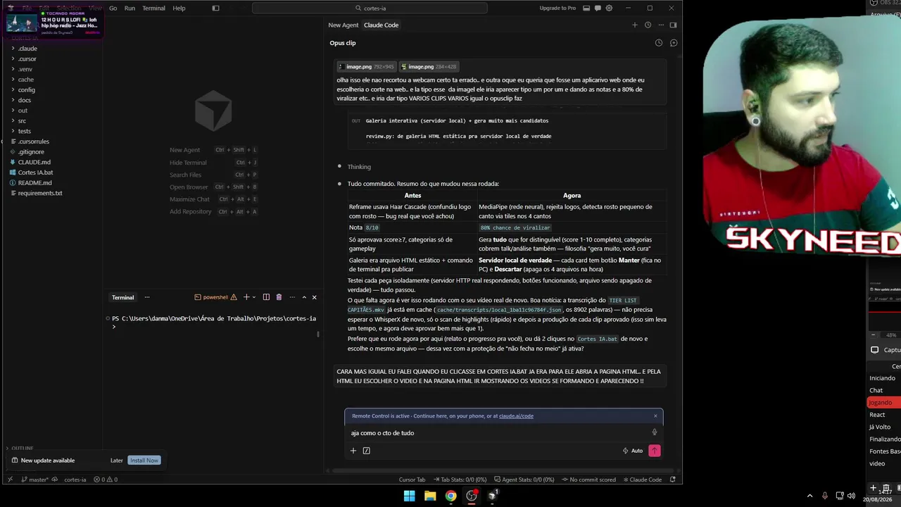Close the terminal panel
This screenshot has height=507, width=901.
point(314,297)
